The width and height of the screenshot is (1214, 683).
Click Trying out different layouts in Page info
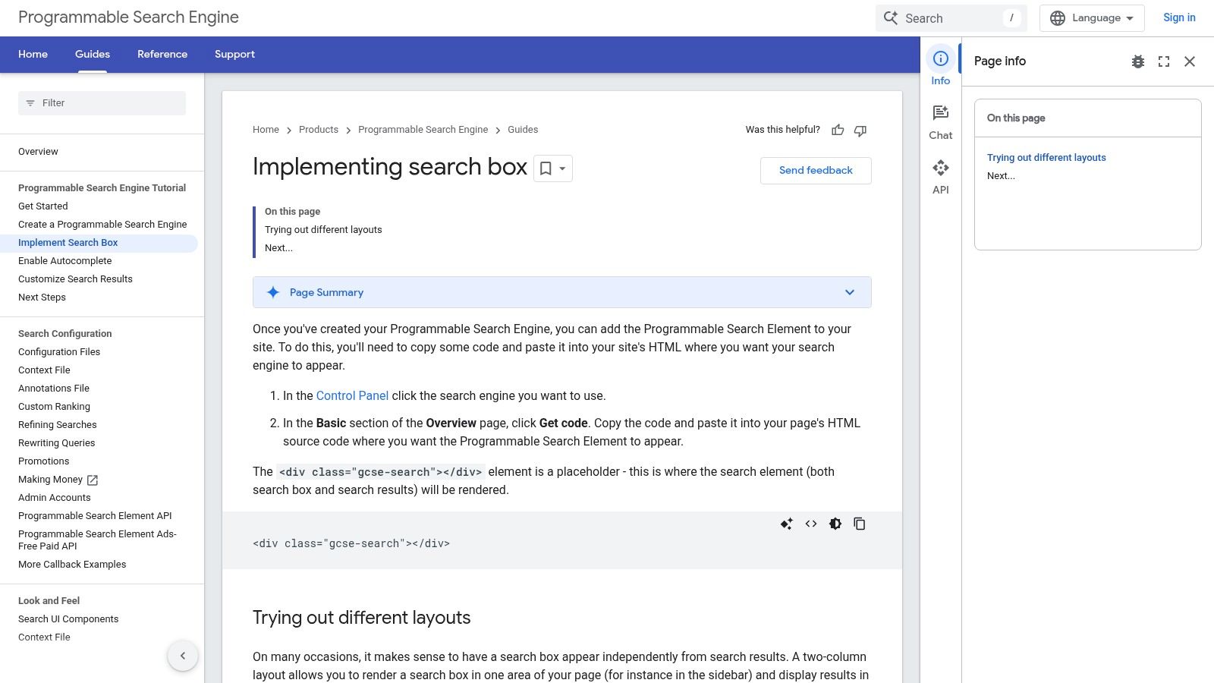(x=1046, y=158)
